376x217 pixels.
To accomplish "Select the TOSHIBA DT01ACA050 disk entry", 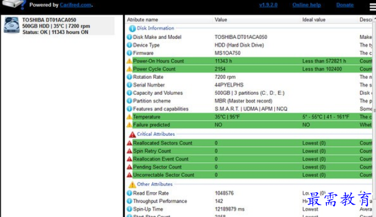I will coord(59,26).
